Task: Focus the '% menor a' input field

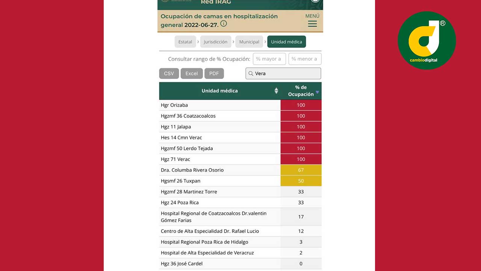Action: [304, 59]
